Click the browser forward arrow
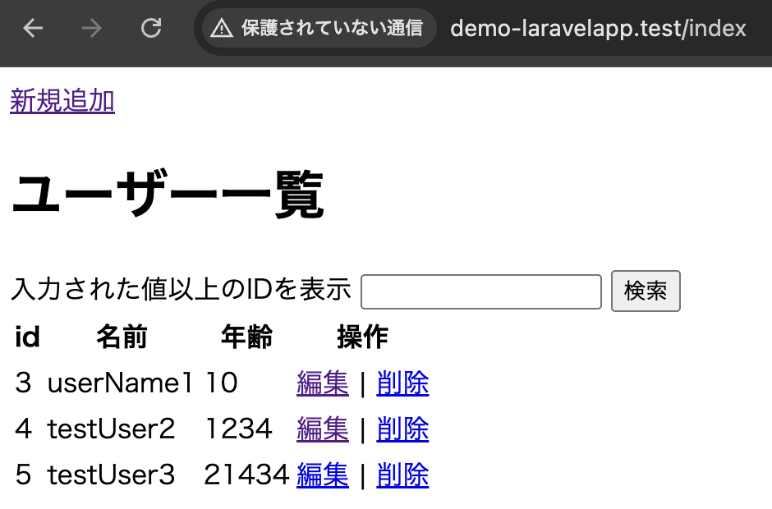This screenshot has height=509, width=772. [92, 29]
